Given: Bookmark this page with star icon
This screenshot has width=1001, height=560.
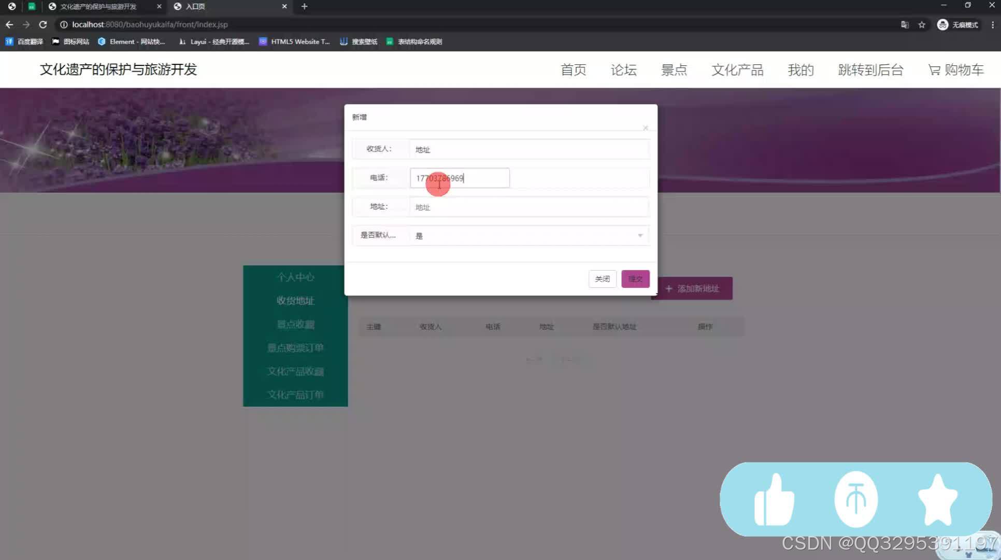Looking at the screenshot, I should (922, 24).
